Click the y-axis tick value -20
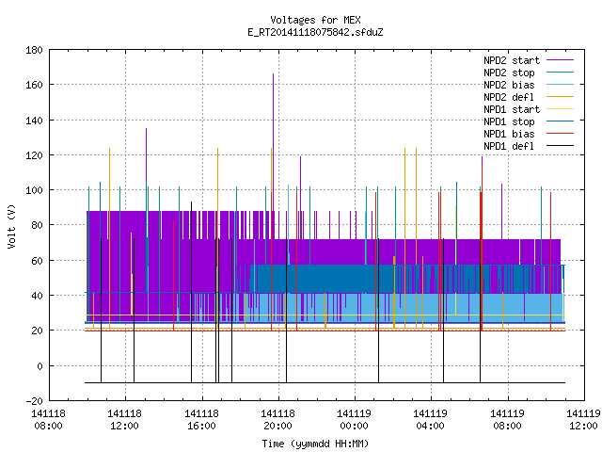Image resolution: width=602 pixels, height=452 pixels. click(x=34, y=401)
